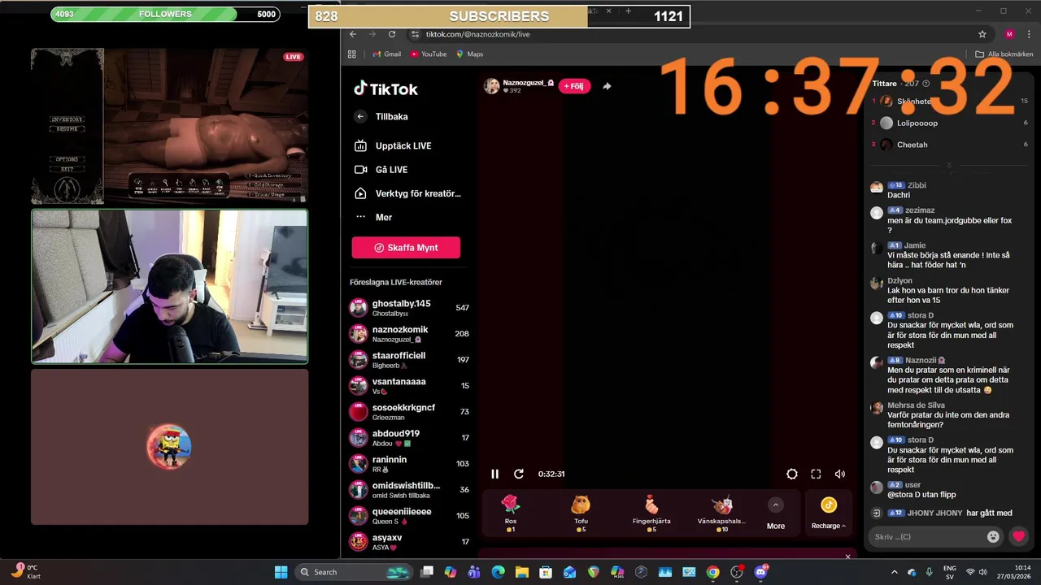
Task: Close the bottom banner X
Action: [847, 557]
